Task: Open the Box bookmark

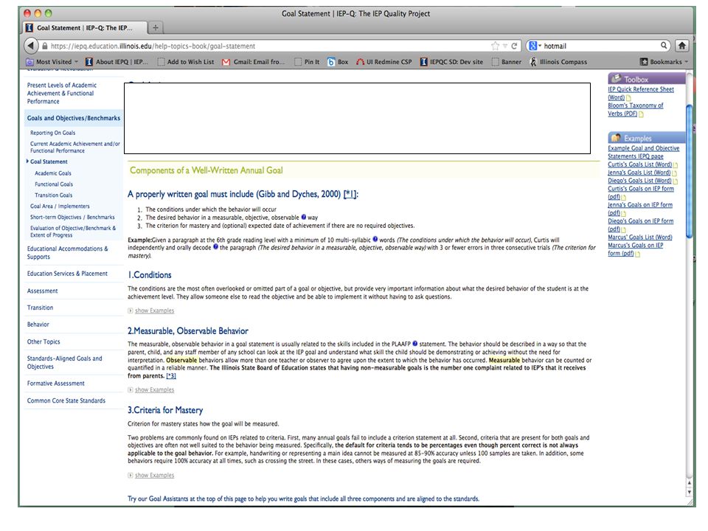Action: click(338, 62)
